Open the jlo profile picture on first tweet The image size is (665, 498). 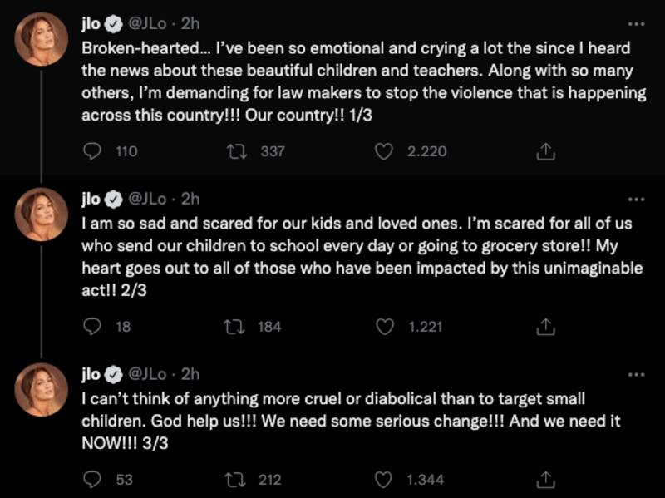tap(42, 40)
